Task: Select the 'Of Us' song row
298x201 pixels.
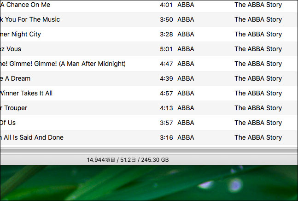Action: pyautogui.click(x=149, y=123)
